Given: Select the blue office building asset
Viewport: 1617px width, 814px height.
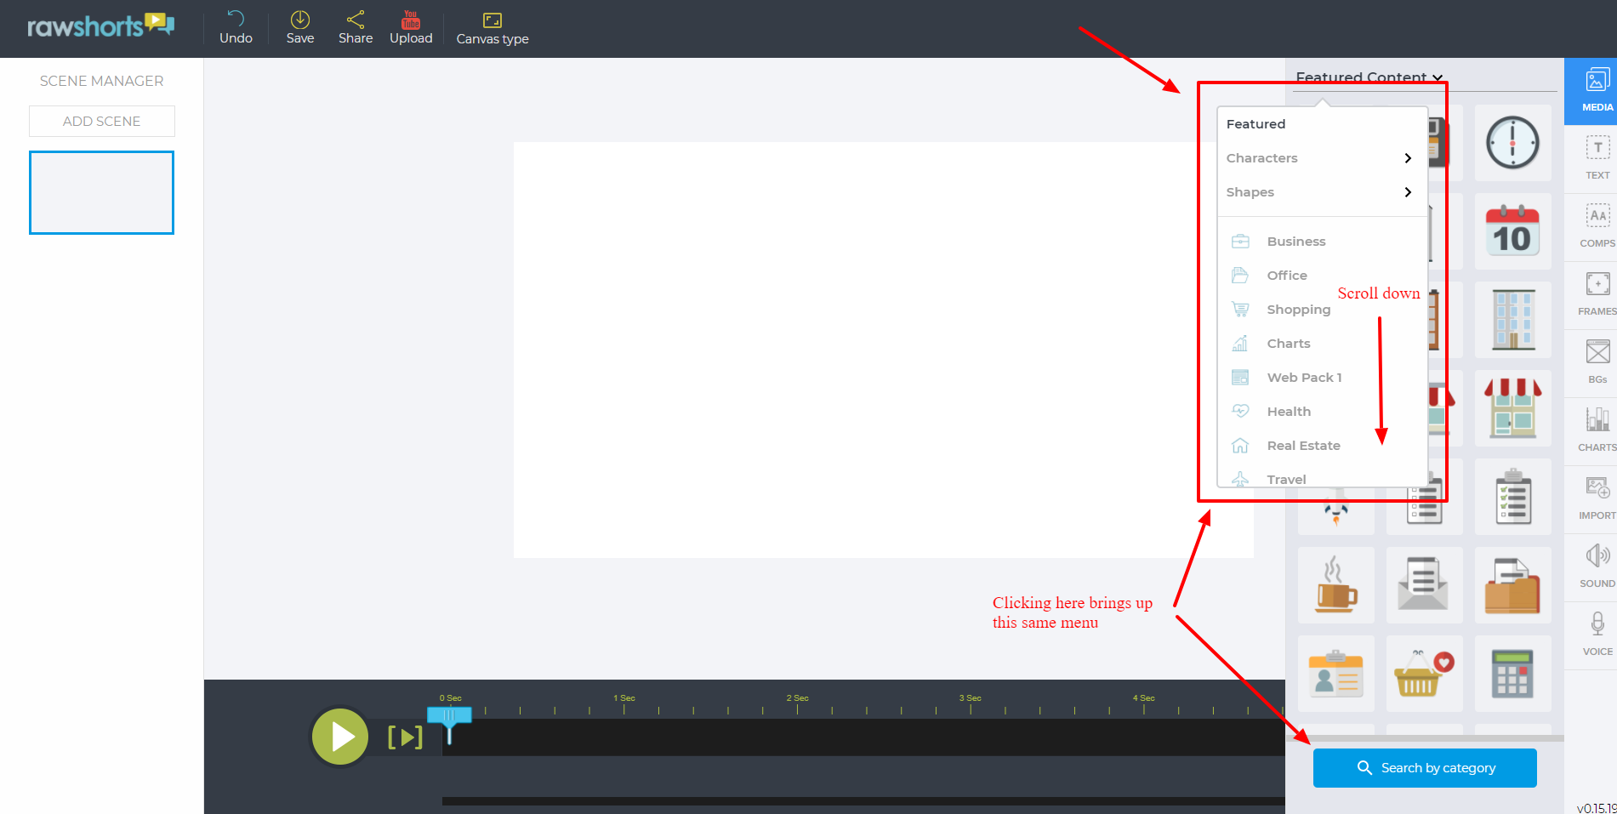Looking at the screenshot, I should (x=1512, y=320).
